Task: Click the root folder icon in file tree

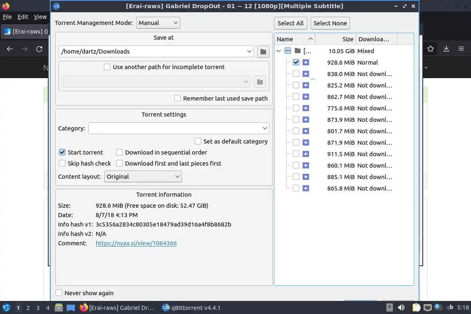Action: (298, 51)
